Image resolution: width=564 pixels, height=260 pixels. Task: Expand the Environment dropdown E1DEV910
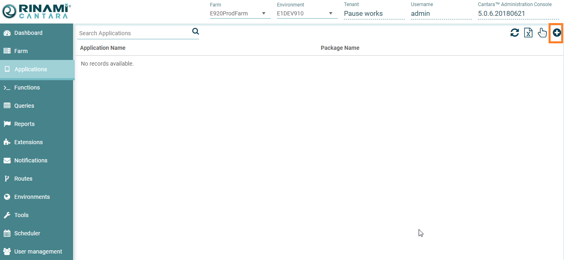click(x=307, y=13)
